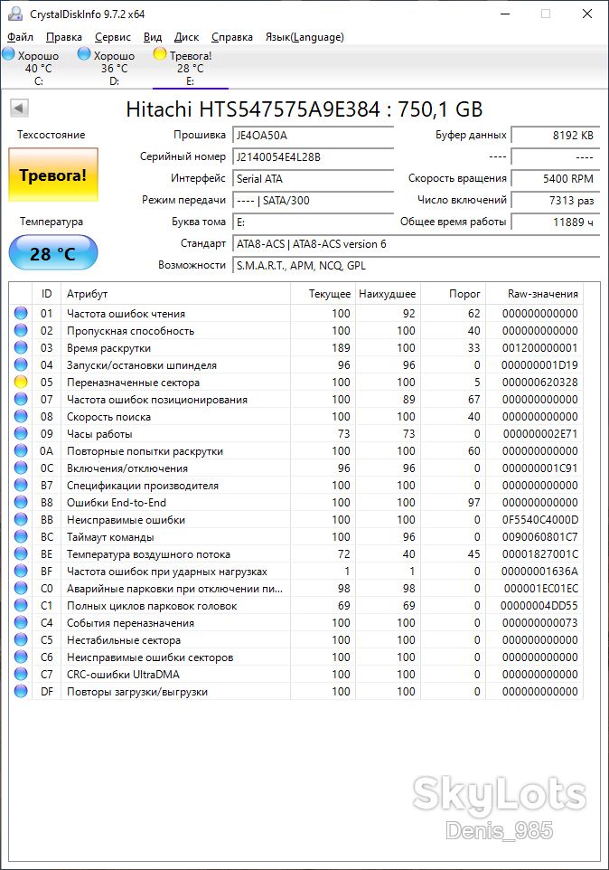Click the Текущее column header
This screenshot has width=609, height=870.
323,294
